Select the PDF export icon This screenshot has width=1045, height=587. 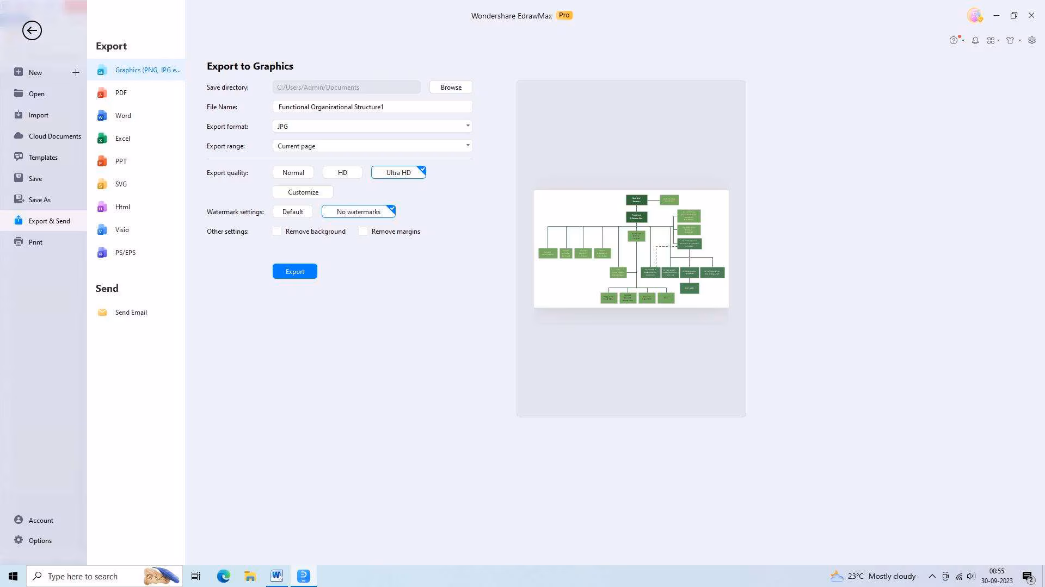click(x=102, y=93)
